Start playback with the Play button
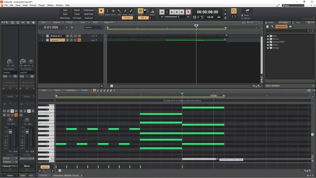Viewport: 316px width, 178px height. (x=172, y=12)
